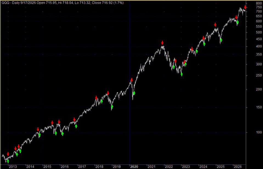Click red sell arrow at late-2021 peak

point(162,43)
